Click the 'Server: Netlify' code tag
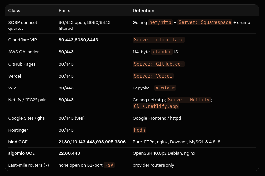 pyautogui.click(x=189, y=100)
